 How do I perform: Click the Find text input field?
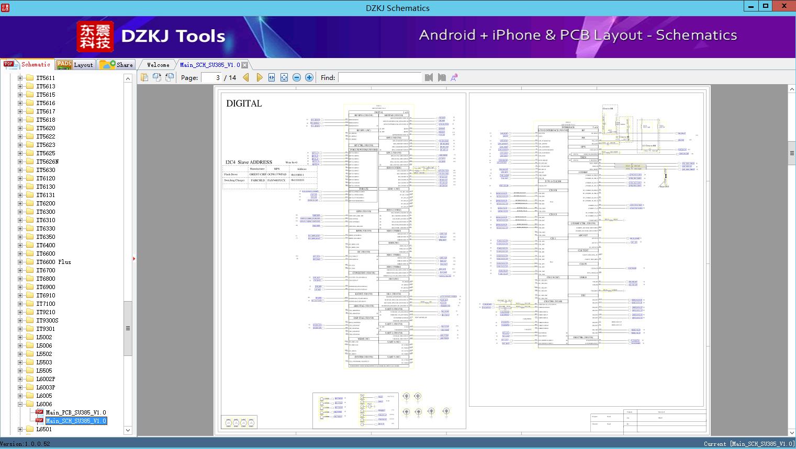(379, 77)
